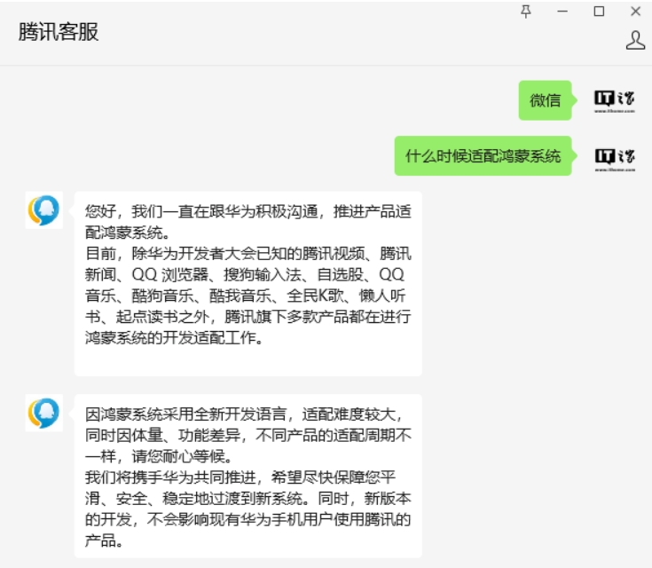This screenshot has height=568, width=652.
Task: Click the 腾讯客服 chat title
Action: [59, 32]
